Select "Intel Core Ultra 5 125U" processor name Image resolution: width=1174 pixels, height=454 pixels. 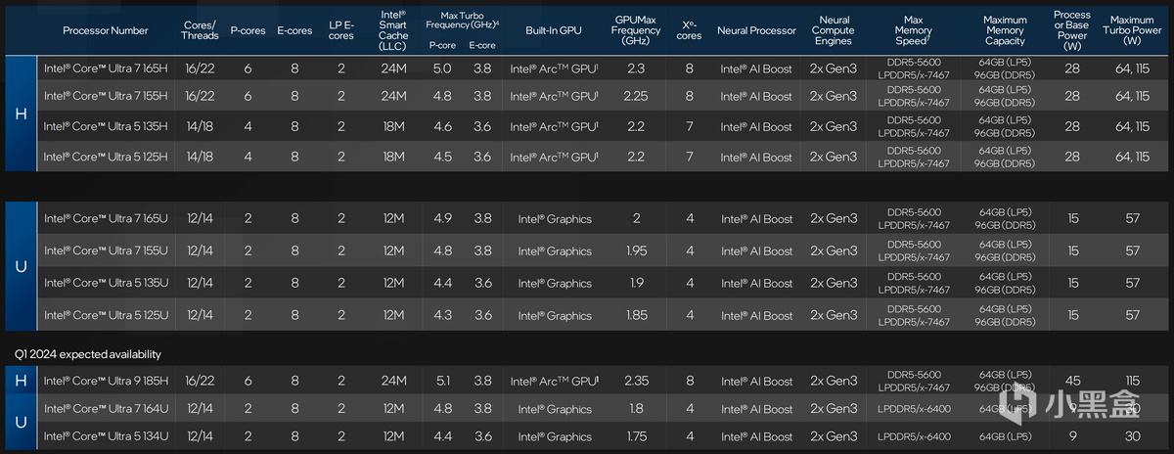[x=107, y=316]
